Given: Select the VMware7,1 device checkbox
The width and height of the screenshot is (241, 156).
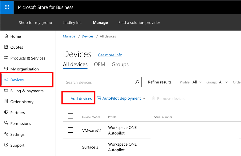Looking at the screenshot, I should tap(71, 130).
